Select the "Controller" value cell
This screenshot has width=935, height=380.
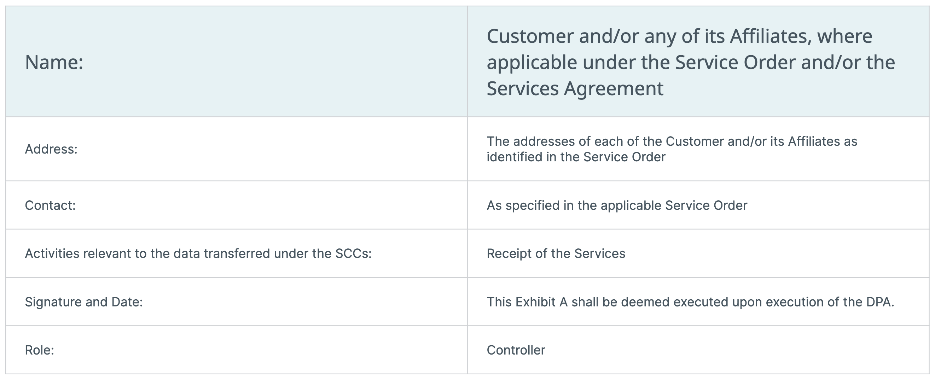(x=698, y=350)
